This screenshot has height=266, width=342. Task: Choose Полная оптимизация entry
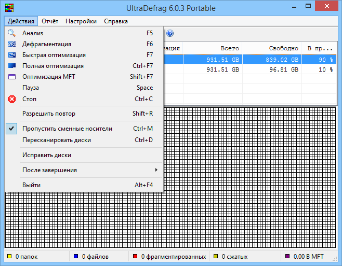pos(84,66)
